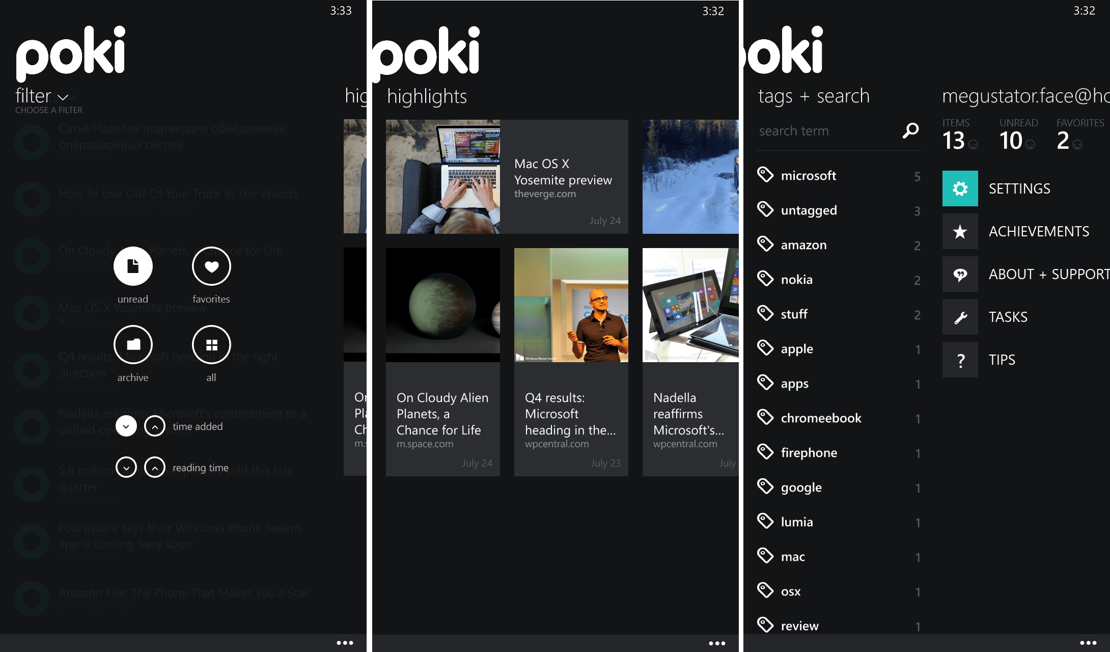Open the TASKS menu label
This screenshot has width=1110, height=652.
(x=1008, y=317)
